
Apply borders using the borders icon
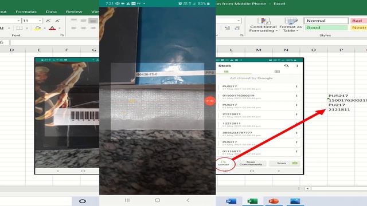click(19, 28)
